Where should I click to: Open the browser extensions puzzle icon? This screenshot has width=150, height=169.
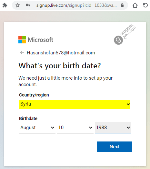tap(5, 5)
